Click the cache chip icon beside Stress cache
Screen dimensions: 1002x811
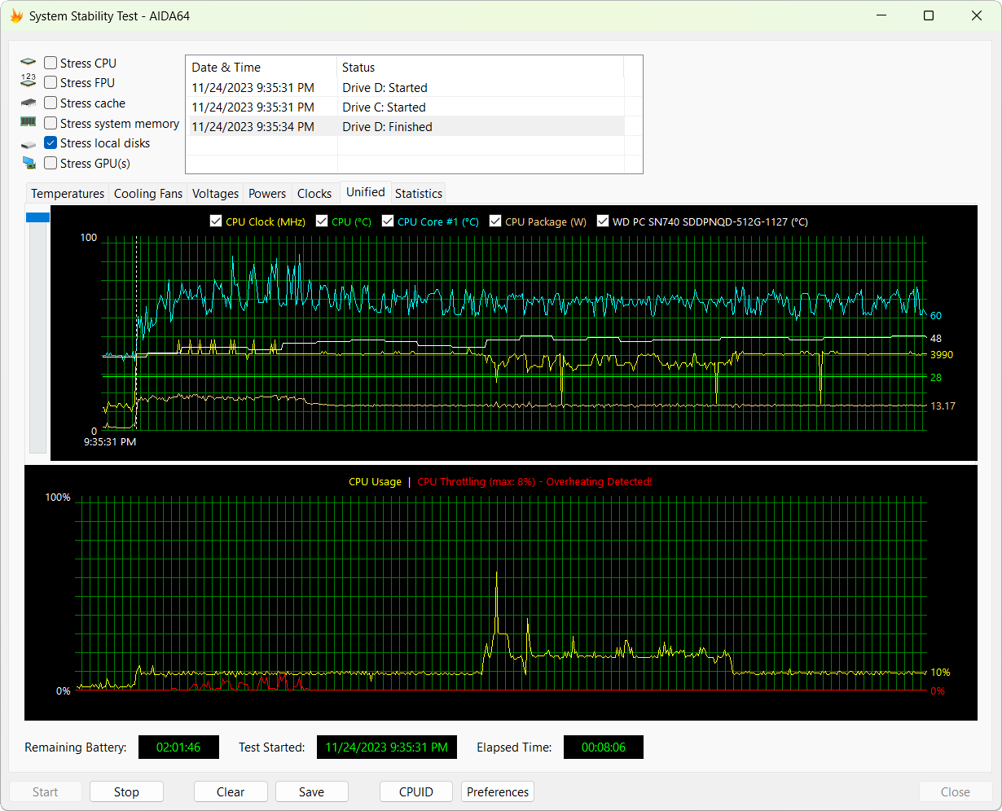point(29,103)
